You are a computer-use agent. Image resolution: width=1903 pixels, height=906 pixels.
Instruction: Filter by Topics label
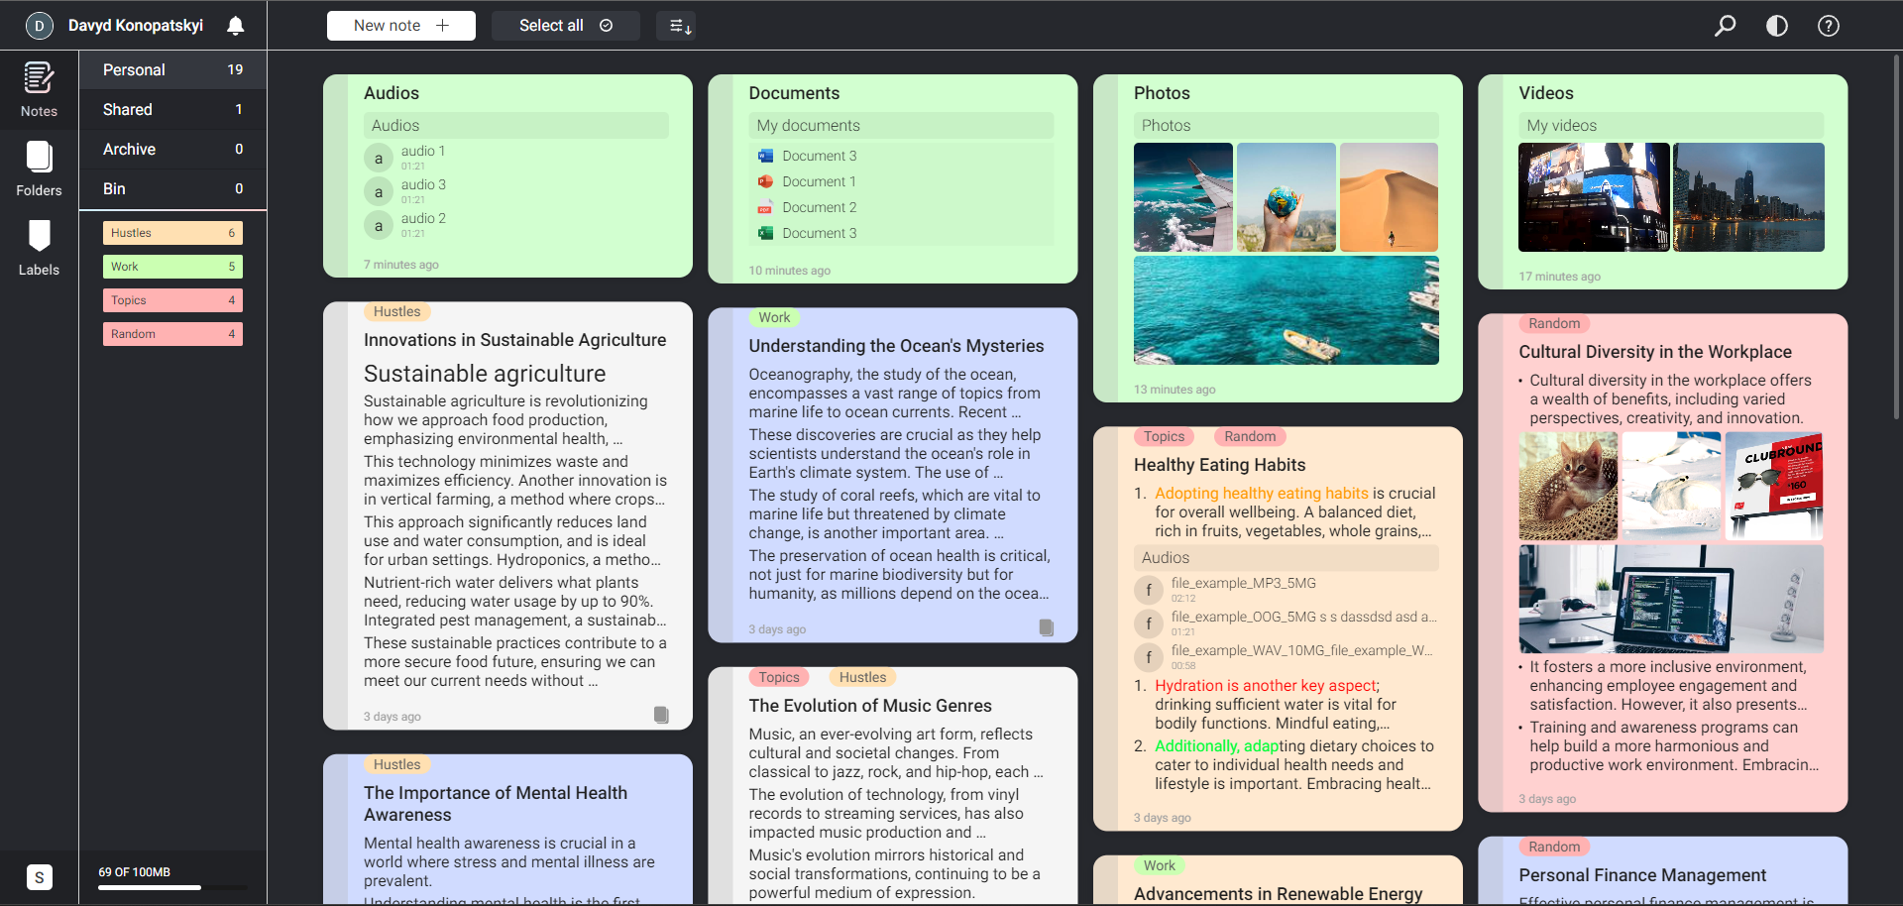coord(172,300)
